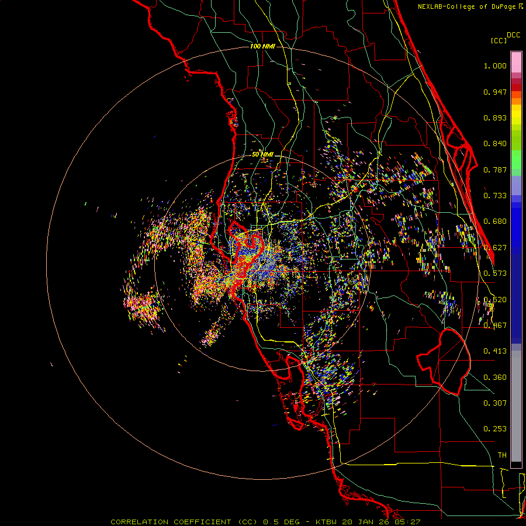Click the 0.307 scale value

coord(495,403)
